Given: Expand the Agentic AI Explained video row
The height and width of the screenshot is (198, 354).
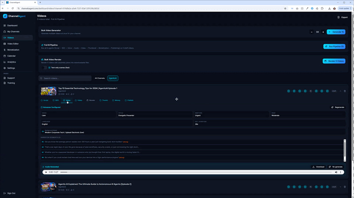Looking at the screenshot, I should pyautogui.click(x=340, y=187).
